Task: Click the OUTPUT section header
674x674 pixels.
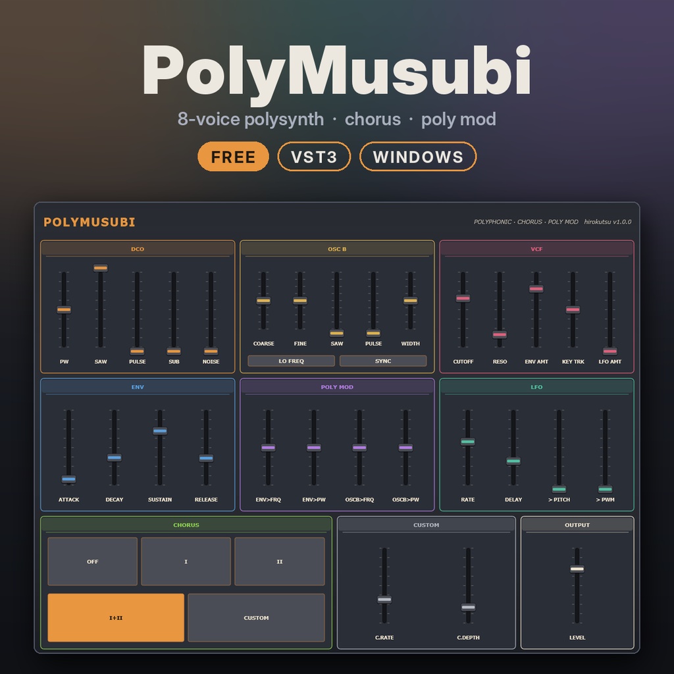Action: click(x=577, y=525)
